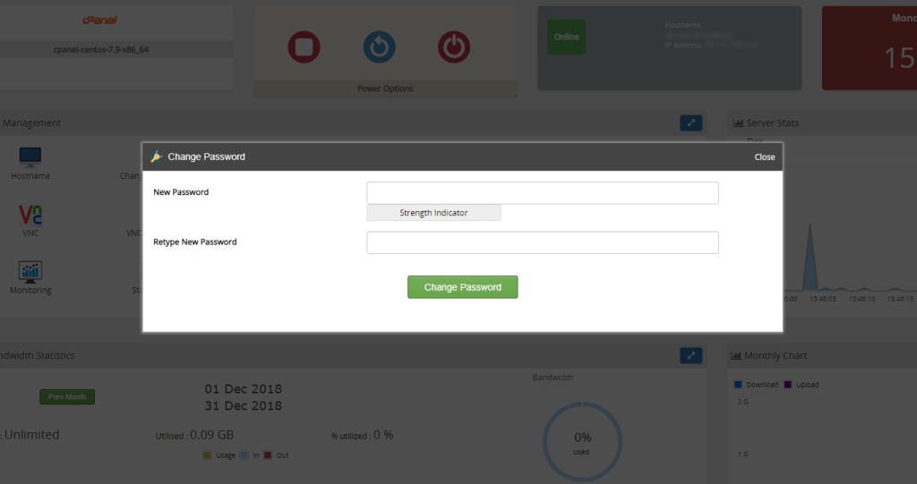Open the Monitoring chart icon
The width and height of the screenshot is (917, 484).
tap(30, 272)
